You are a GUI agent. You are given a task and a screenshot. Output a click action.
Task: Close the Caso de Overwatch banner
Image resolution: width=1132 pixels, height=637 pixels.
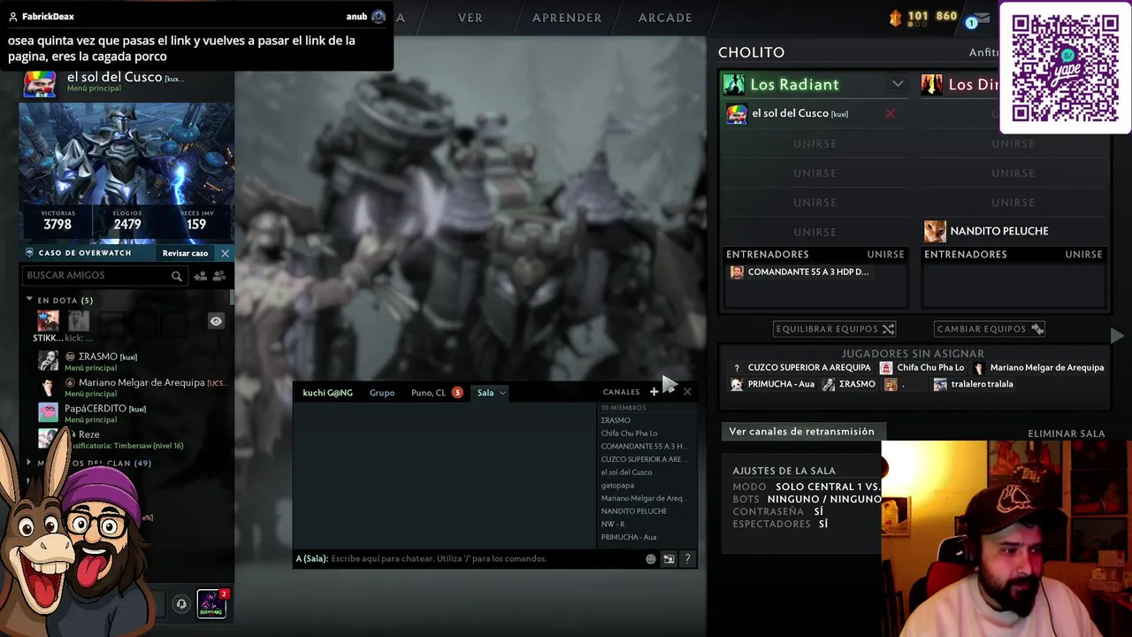[225, 253]
